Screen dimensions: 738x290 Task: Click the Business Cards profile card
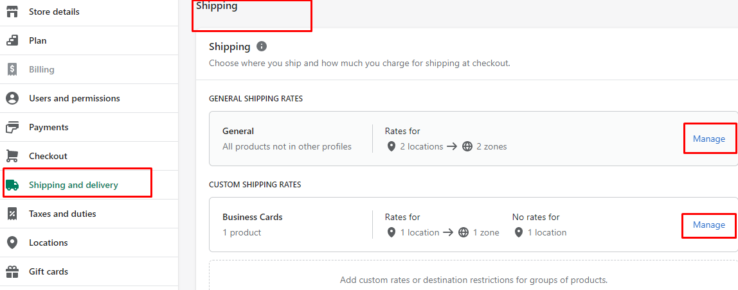point(473,225)
